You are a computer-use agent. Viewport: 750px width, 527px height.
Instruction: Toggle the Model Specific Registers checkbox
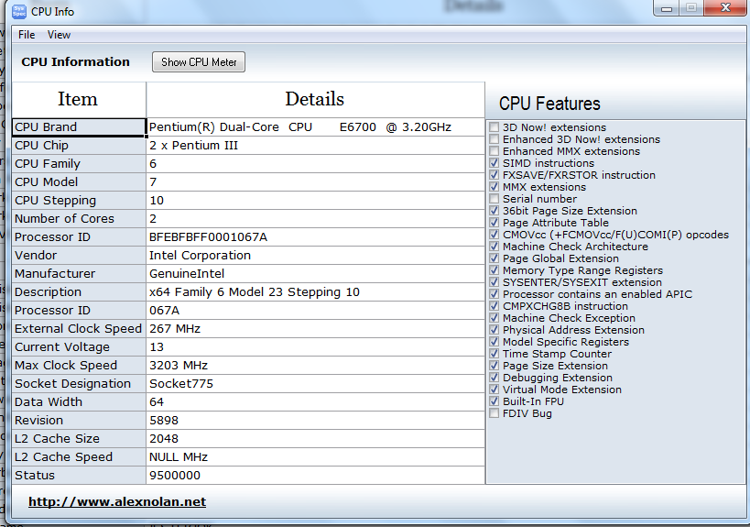(x=495, y=342)
